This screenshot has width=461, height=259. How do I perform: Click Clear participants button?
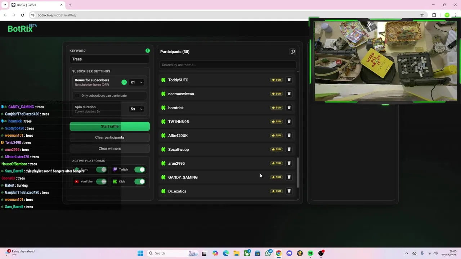coord(109,137)
